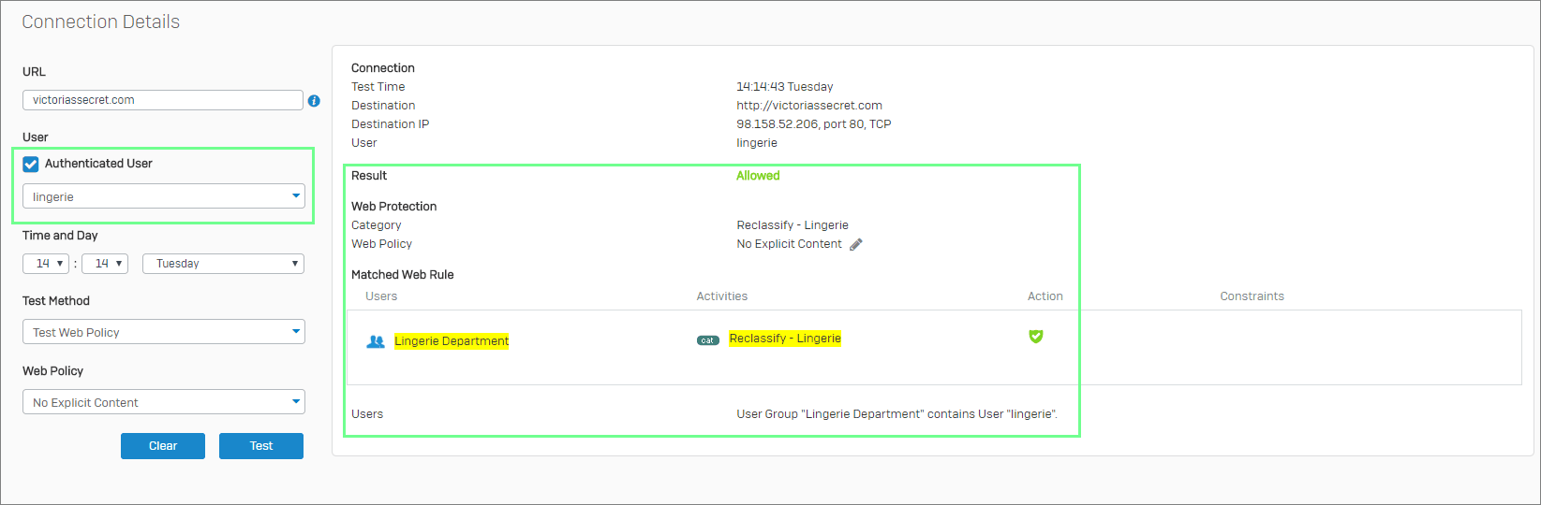Click the highlighted Reclassify - Lingerie activity
This screenshot has height=505, width=1541.
tap(785, 339)
